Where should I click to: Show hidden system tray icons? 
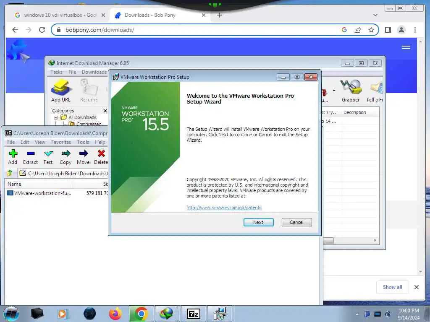357,314
